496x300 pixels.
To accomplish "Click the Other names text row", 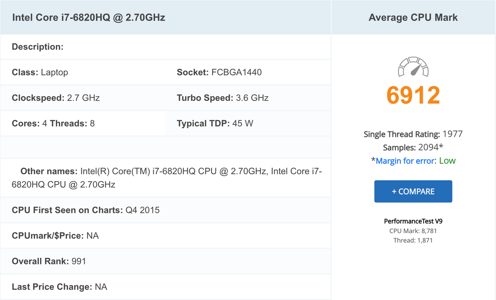I will [x=165, y=178].
